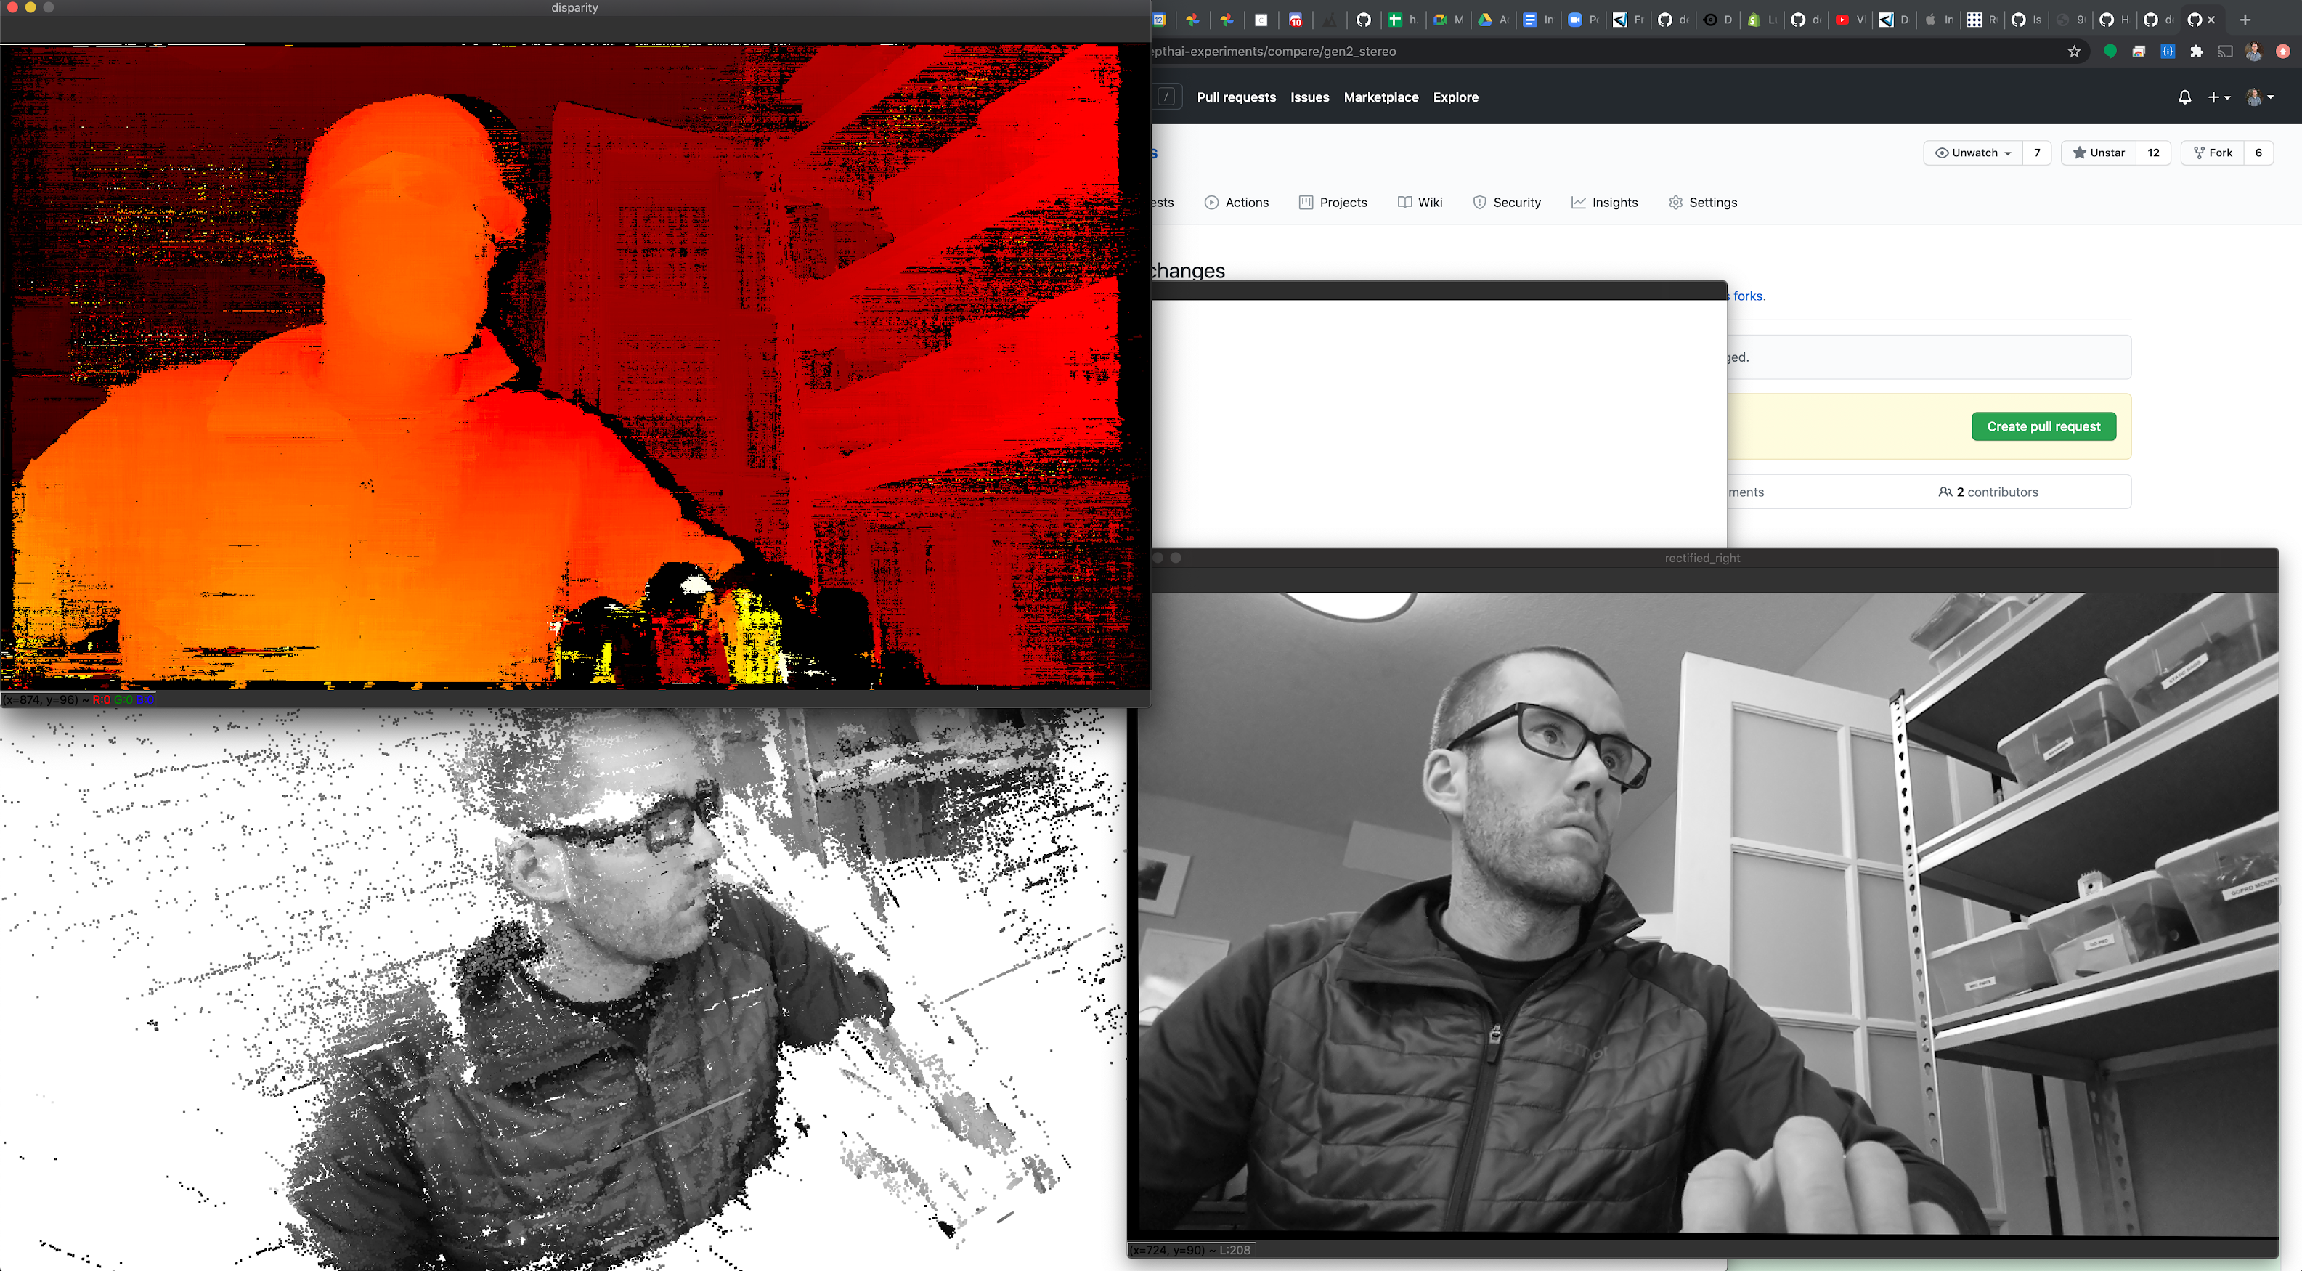Click the Cast media icon in toolbar

point(2225,52)
